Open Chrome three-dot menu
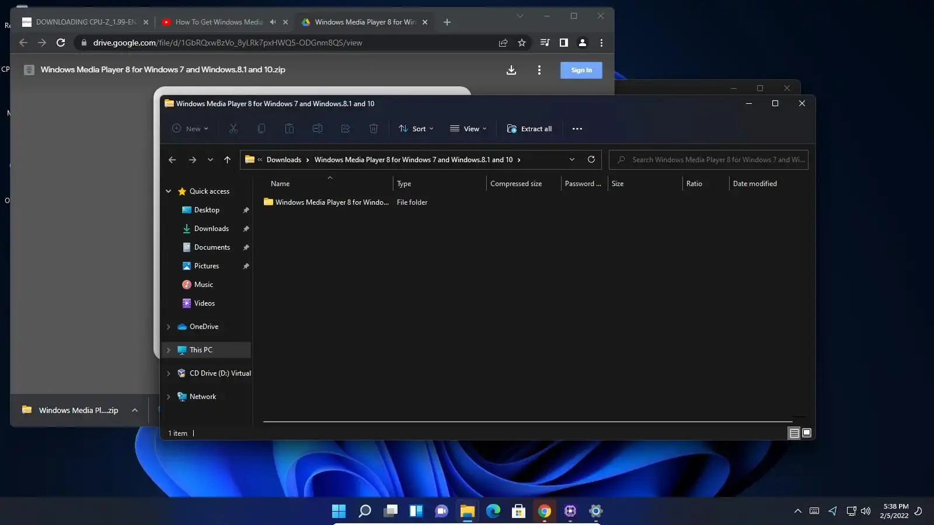The width and height of the screenshot is (934, 525). coord(601,43)
